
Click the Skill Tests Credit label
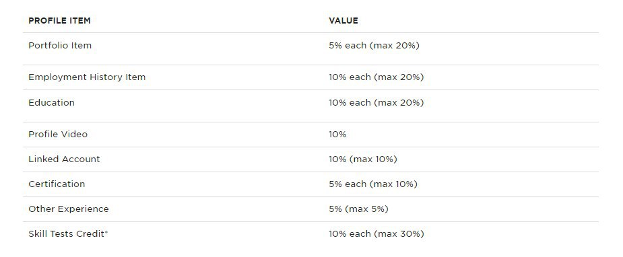click(67, 234)
